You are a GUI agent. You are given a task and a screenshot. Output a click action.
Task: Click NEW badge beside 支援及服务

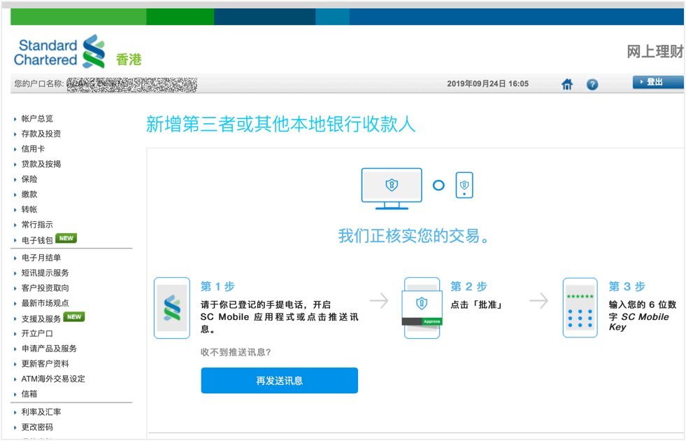pyautogui.click(x=74, y=316)
